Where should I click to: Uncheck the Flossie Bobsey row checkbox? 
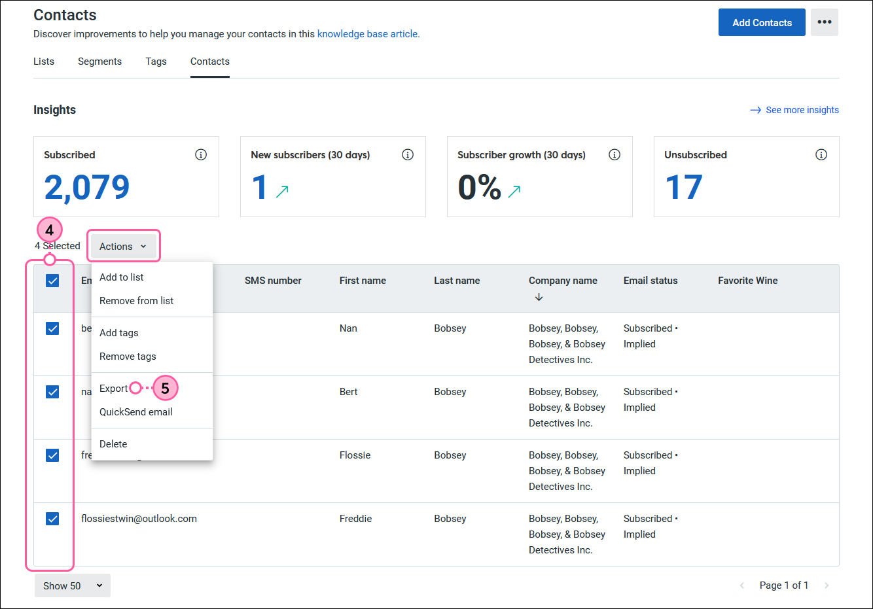tap(52, 455)
